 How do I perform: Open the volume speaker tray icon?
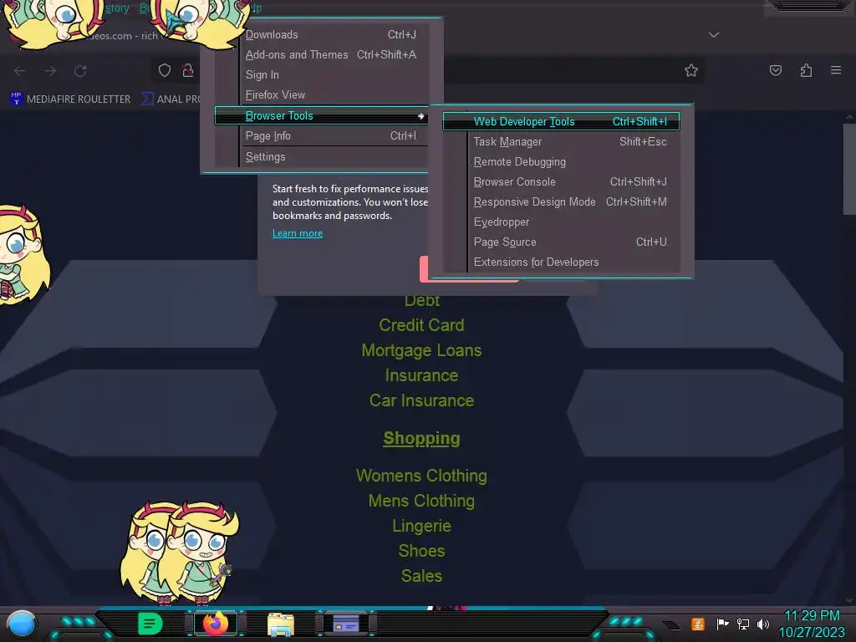763,624
